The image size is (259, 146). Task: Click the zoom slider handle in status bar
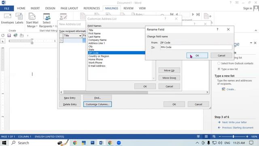point(233,137)
